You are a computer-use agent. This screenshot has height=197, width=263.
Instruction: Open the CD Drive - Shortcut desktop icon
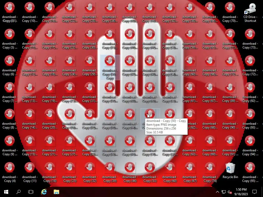pyautogui.click(x=250, y=13)
